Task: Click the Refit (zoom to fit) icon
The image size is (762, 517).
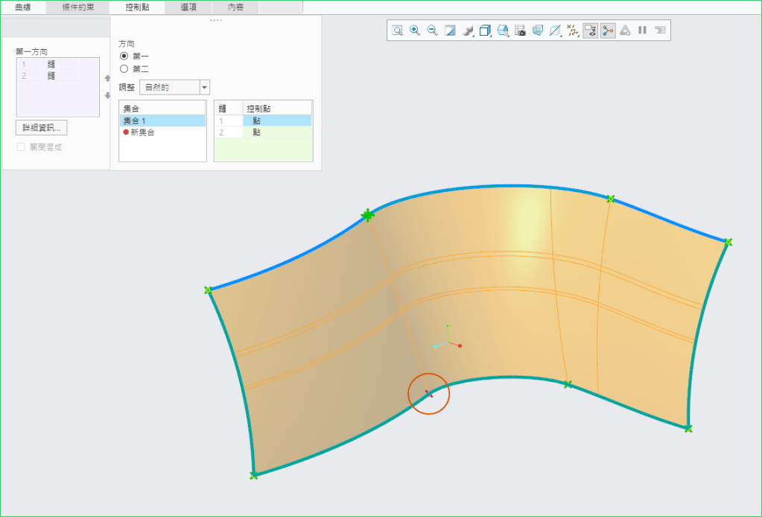Action: coord(398,30)
